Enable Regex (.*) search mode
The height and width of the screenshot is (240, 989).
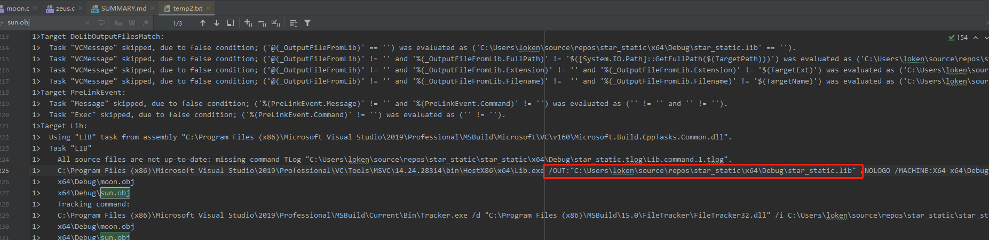click(x=145, y=23)
